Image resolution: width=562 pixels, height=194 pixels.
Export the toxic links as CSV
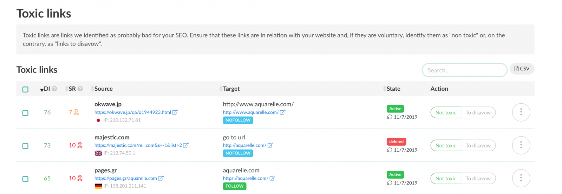522,69
